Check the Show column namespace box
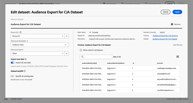This screenshot has width=193, height=103. (x=81, y=50)
